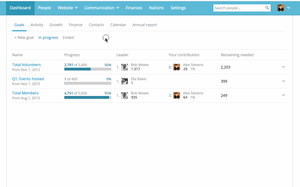
Task: Click remaining needed value 2,203
Action: [225, 67]
